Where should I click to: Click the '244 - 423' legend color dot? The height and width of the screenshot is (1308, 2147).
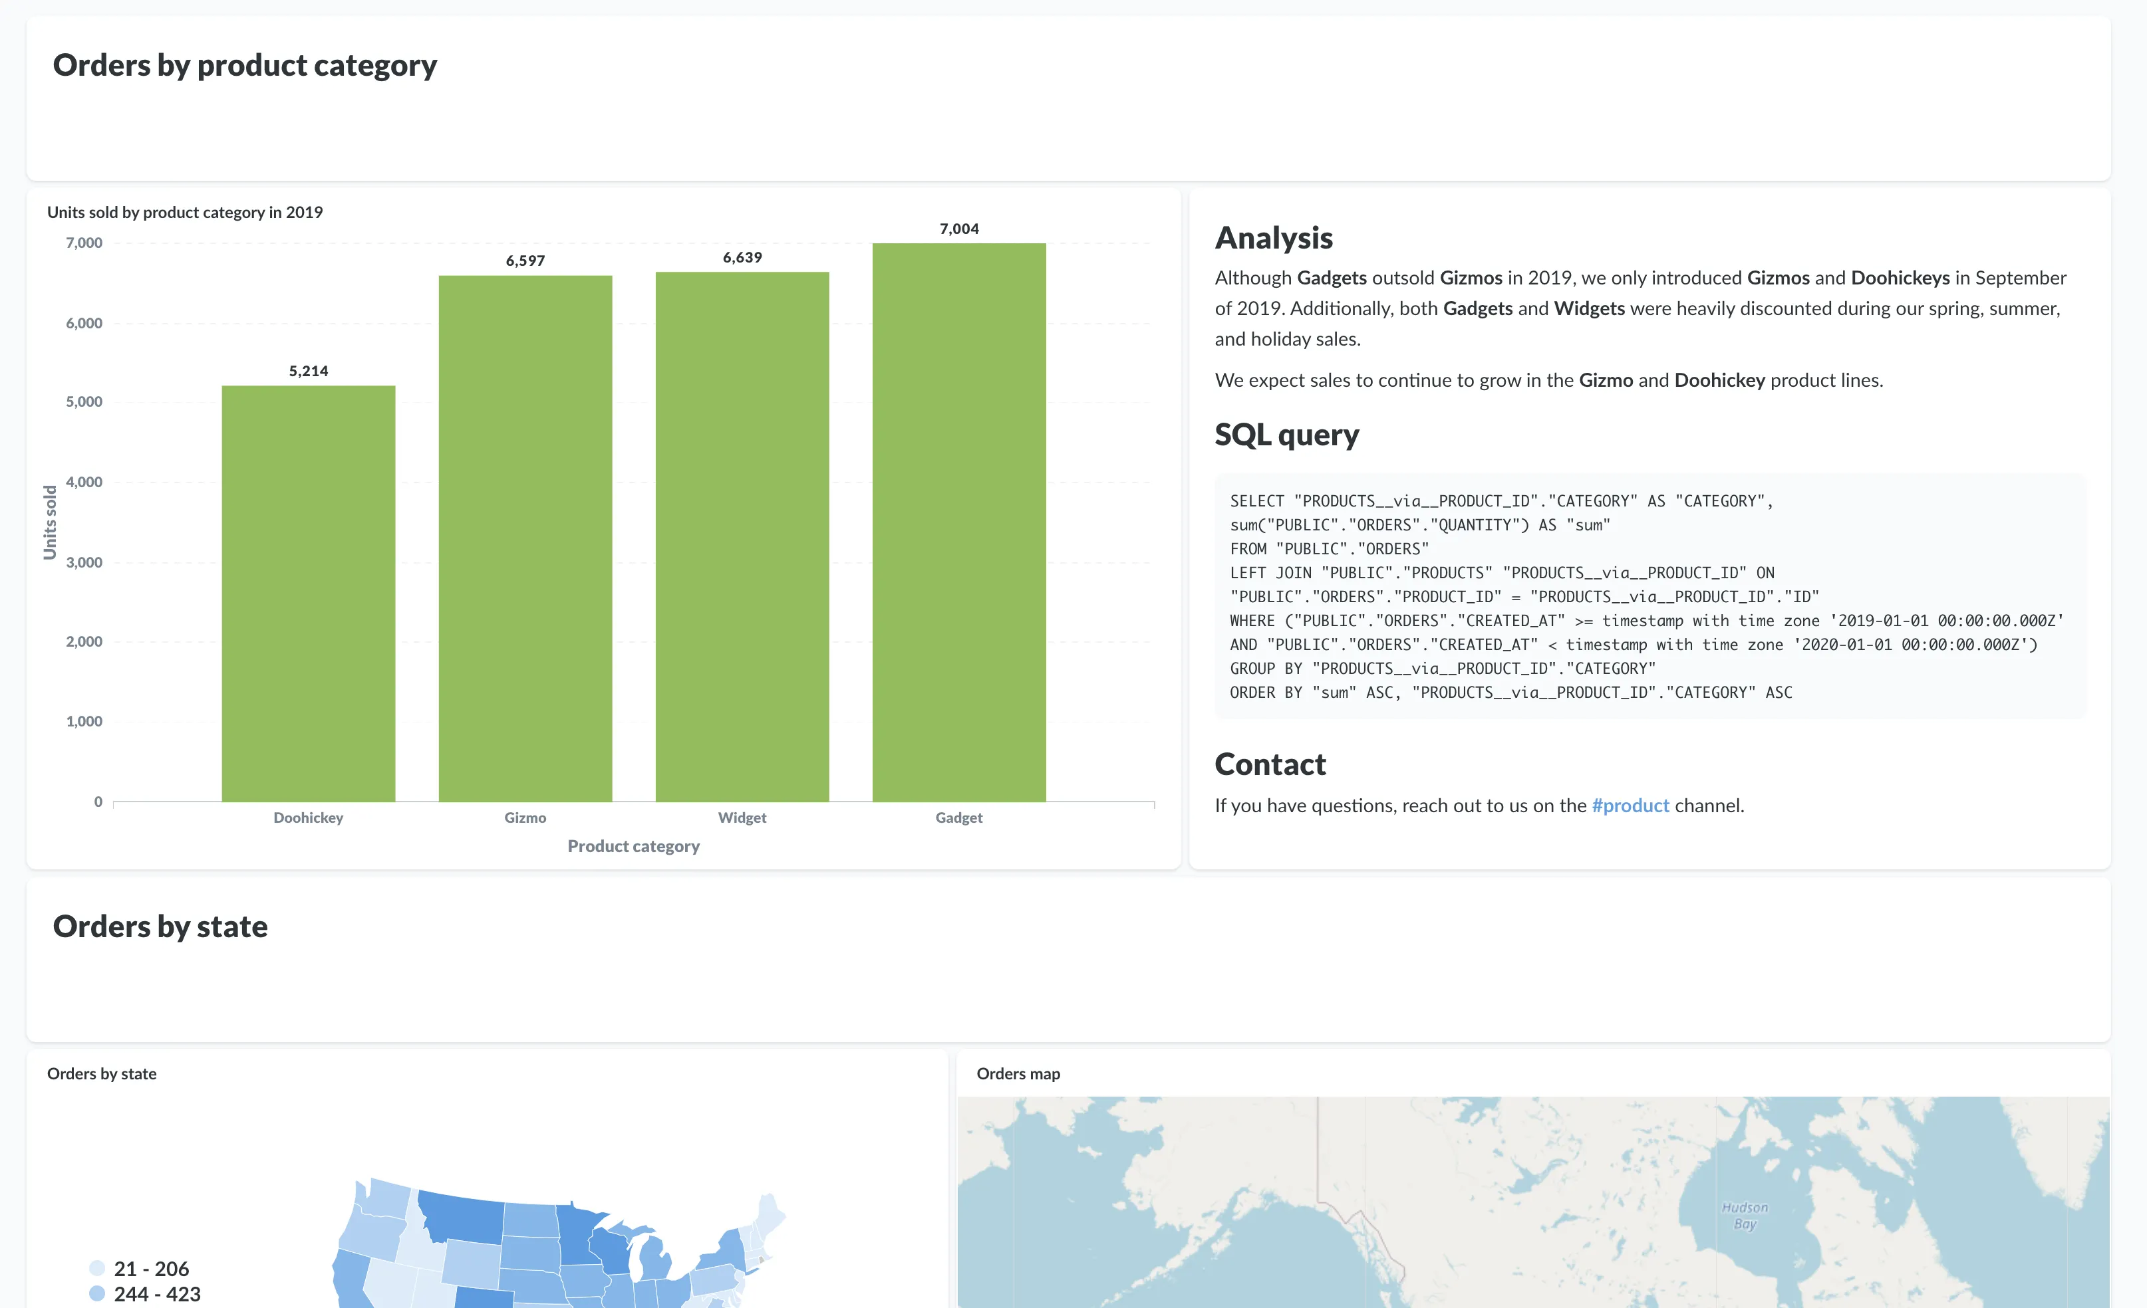(x=96, y=1293)
